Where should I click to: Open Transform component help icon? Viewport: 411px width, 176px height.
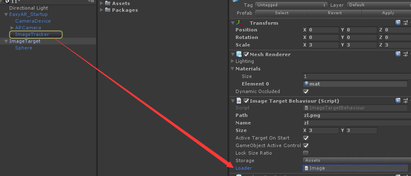(x=398, y=23)
